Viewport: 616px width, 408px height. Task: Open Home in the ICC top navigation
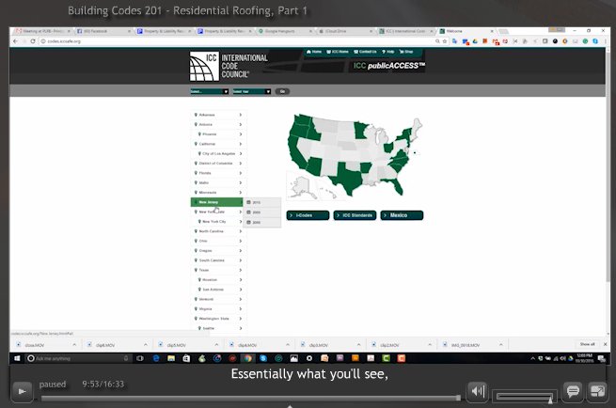coord(314,52)
